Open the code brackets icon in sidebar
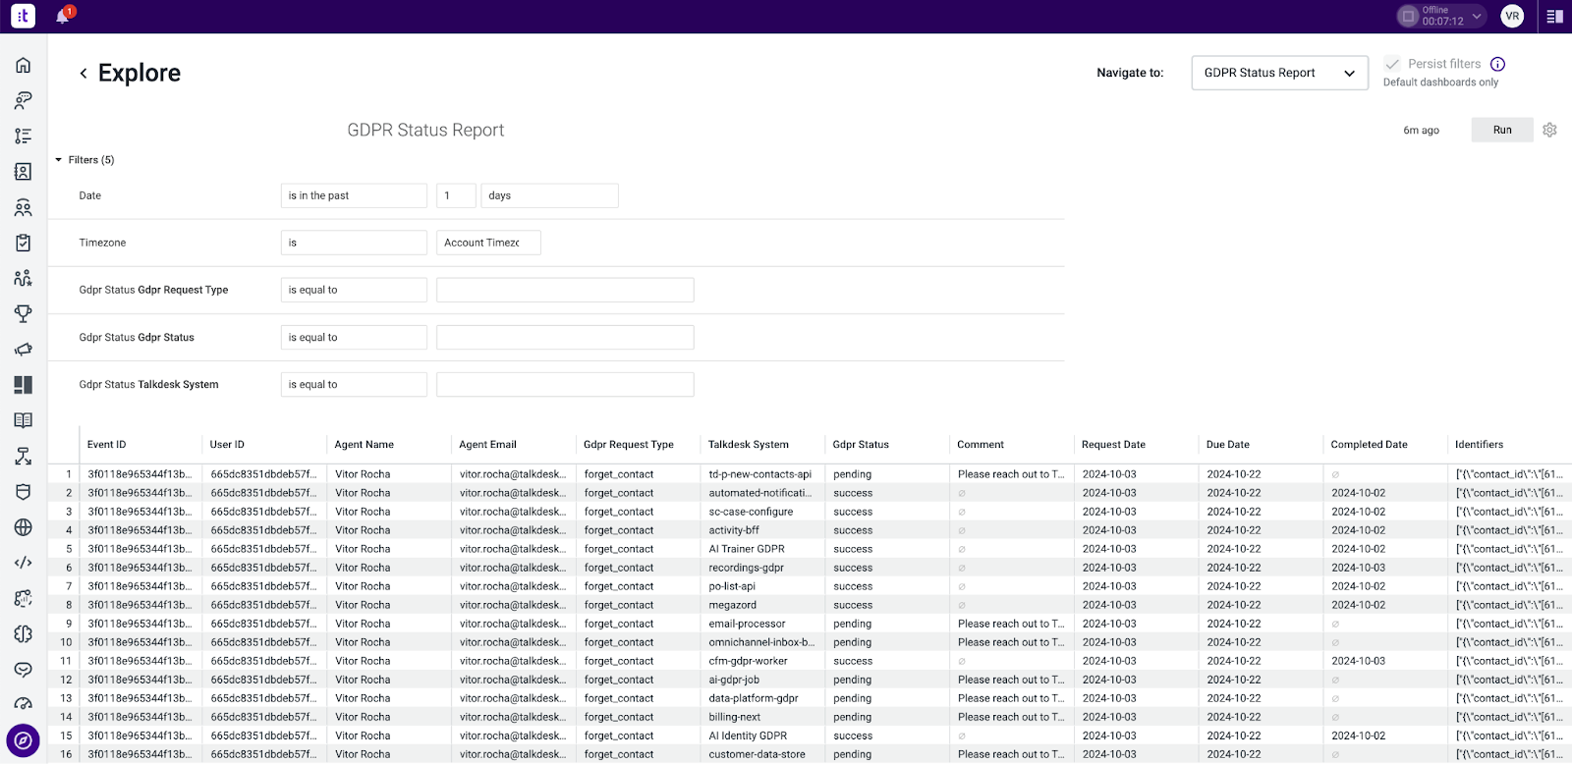This screenshot has height=764, width=1572. click(23, 563)
